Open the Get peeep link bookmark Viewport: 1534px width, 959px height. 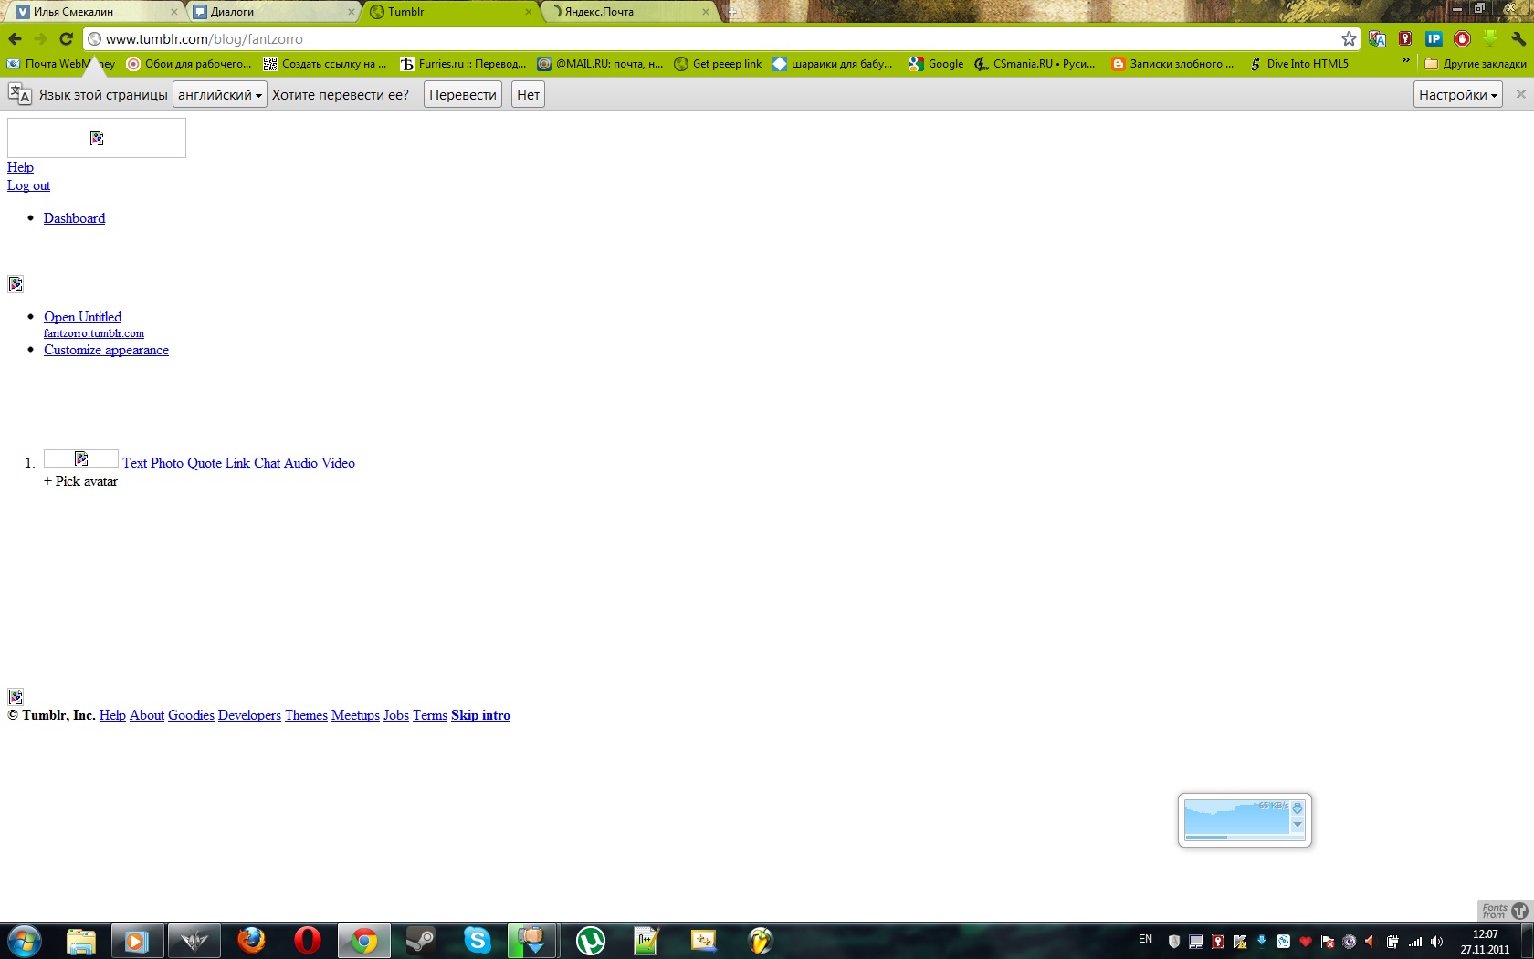[718, 64]
